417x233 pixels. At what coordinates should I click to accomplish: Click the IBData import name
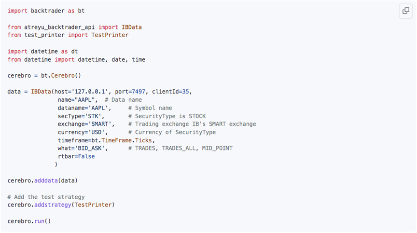(x=132, y=27)
